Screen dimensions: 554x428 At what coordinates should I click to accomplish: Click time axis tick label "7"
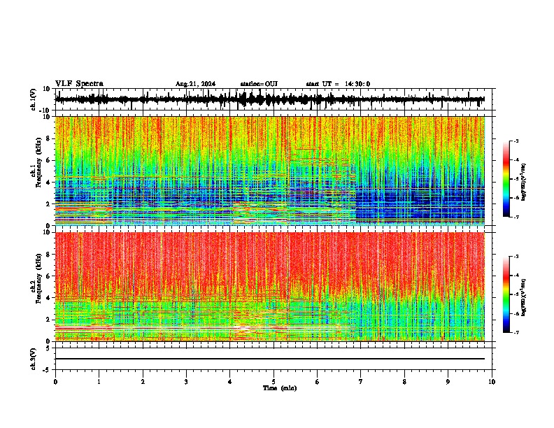click(x=361, y=382)
